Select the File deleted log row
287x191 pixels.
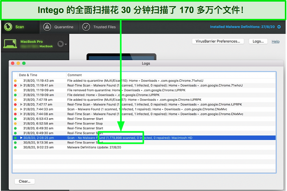pos(144,95)
